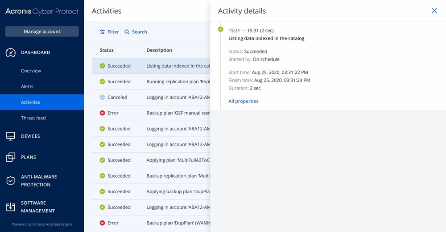Open the PLANS section
This screenshot has height=232, width=446.
(x=29, y=157)
